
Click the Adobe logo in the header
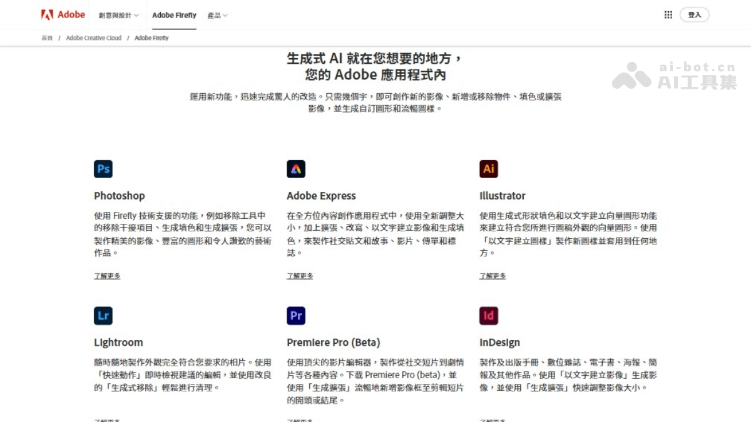coord(63,14)
